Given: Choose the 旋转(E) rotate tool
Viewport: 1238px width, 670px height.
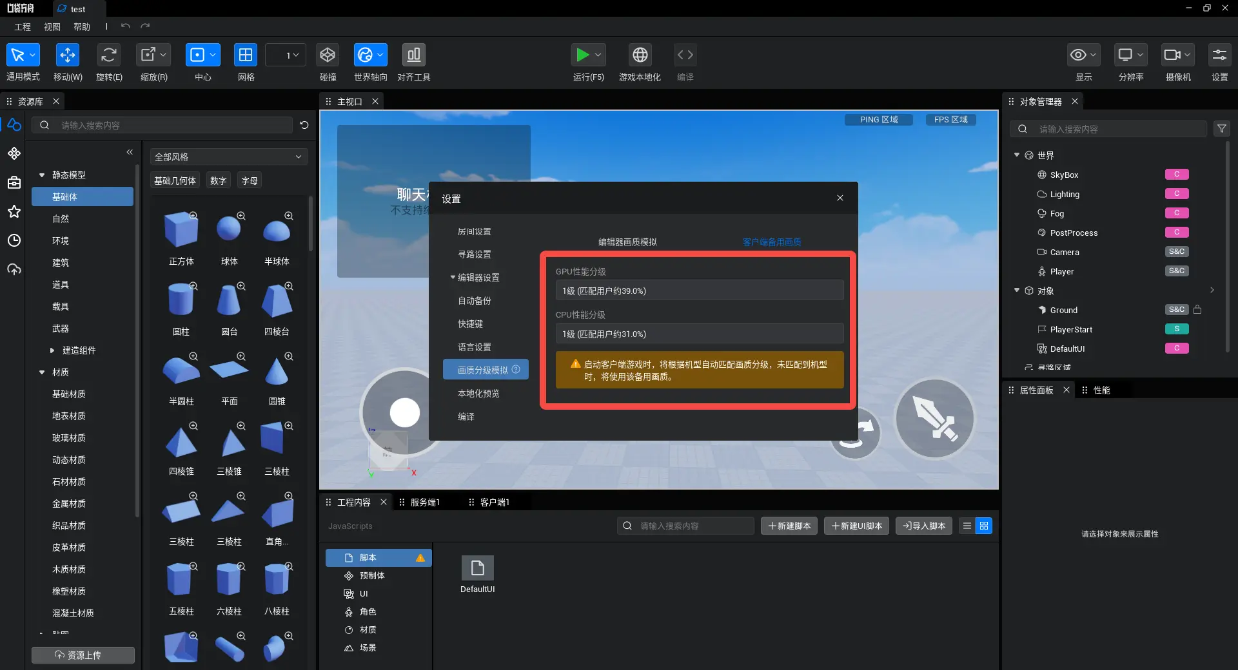Looking at the screenshot, I should (x=108, y=55).
